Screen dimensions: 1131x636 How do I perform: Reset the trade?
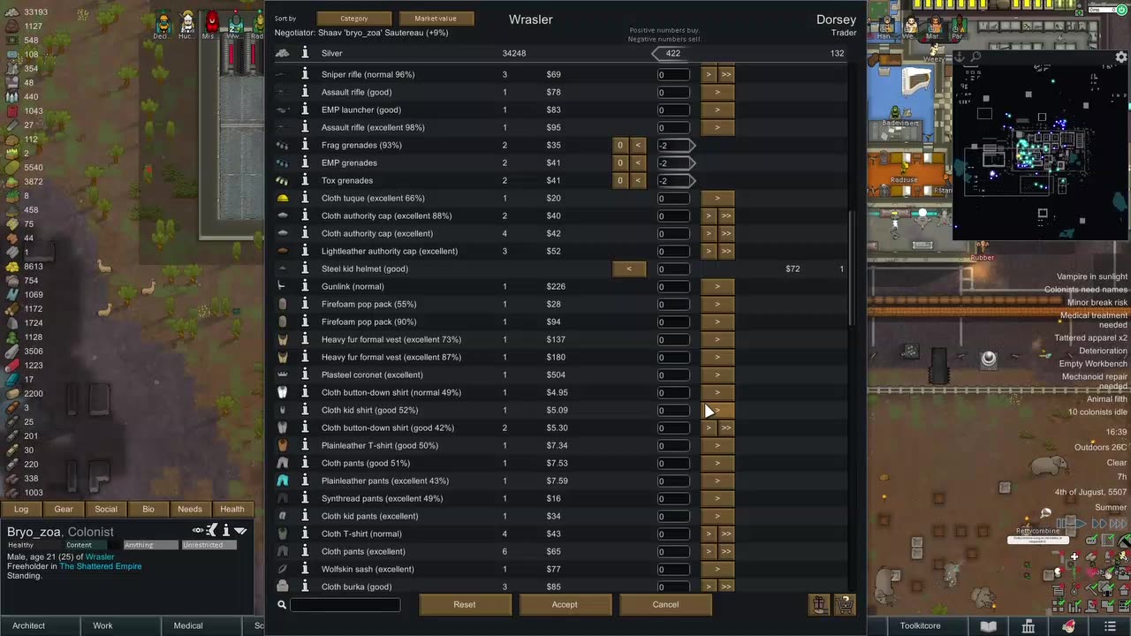coord(465,604)
